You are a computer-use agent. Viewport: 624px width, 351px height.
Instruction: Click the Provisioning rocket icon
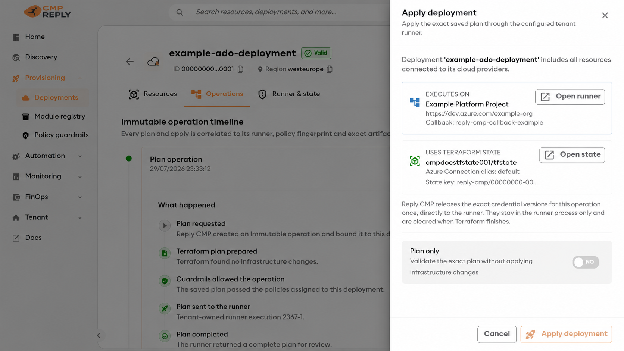[x=16, y=78]
